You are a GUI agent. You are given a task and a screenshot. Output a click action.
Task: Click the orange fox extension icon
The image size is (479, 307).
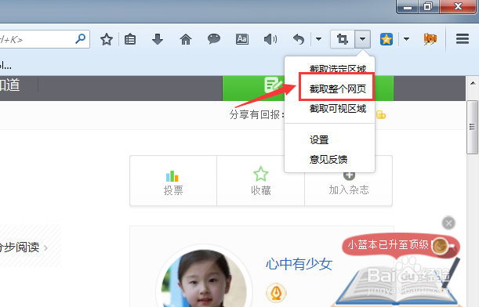[430, 39]
